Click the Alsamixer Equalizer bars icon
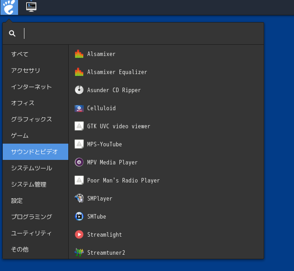Screen dimensions: 294x271 coord(79,72)
